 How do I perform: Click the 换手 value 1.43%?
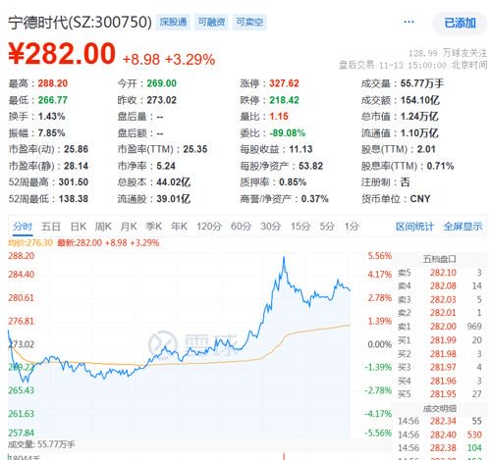tap(51, 117)
